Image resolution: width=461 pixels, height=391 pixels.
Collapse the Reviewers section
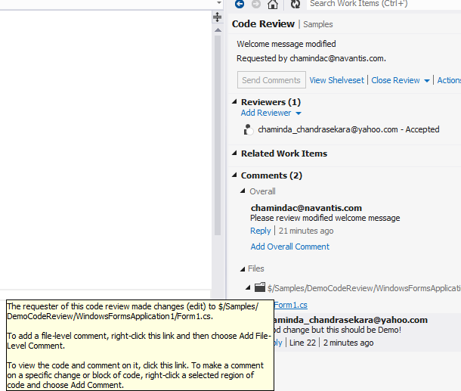[234, 102]
